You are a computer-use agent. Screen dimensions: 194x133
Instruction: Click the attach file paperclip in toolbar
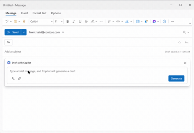click(109, 22)
